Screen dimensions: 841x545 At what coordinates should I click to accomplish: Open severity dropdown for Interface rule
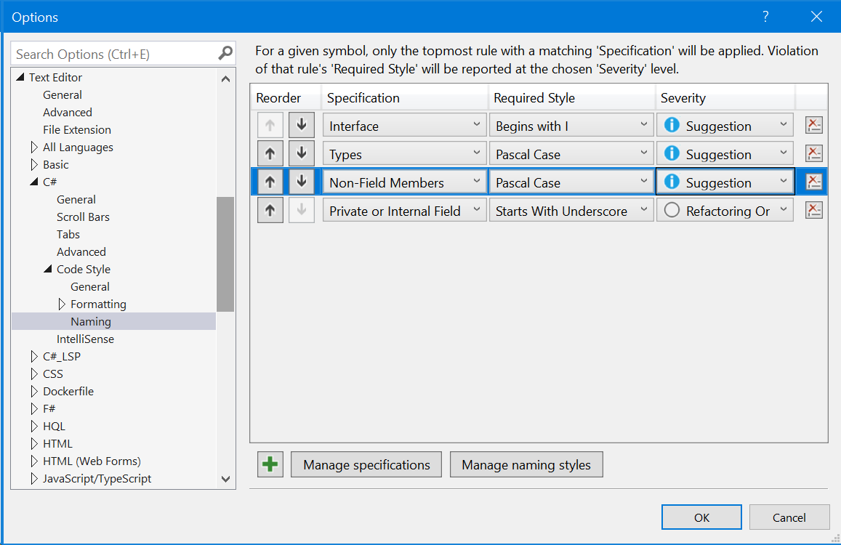tap(725, 126)
